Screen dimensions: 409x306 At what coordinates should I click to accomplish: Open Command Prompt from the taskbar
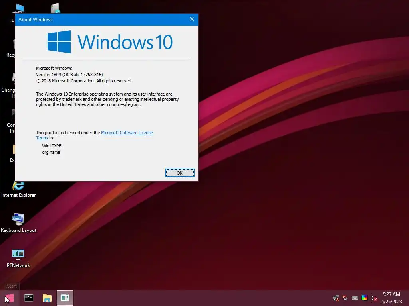[29, 298]
